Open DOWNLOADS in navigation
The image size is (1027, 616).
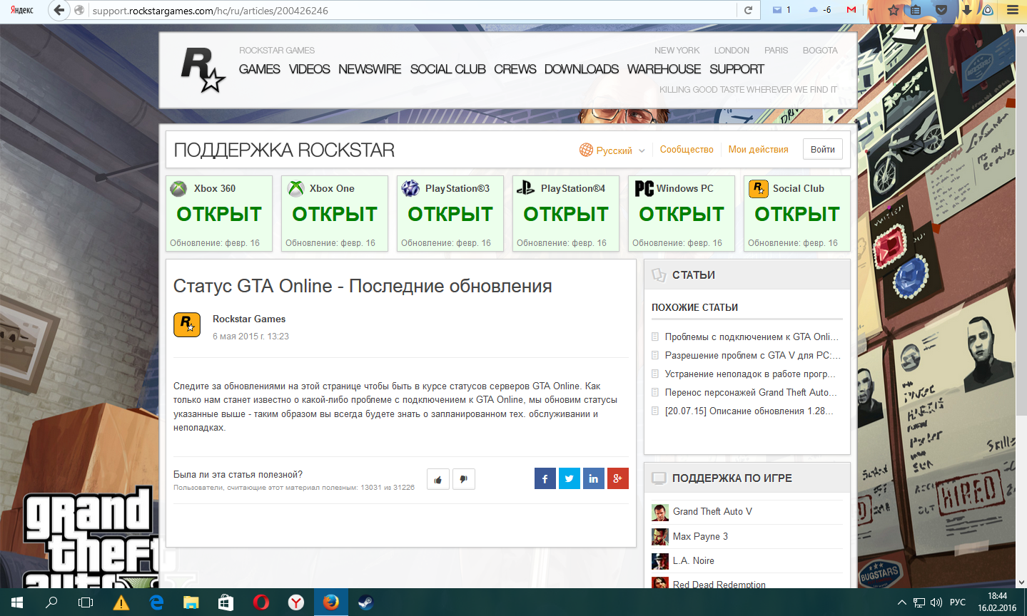coord(582,69)
